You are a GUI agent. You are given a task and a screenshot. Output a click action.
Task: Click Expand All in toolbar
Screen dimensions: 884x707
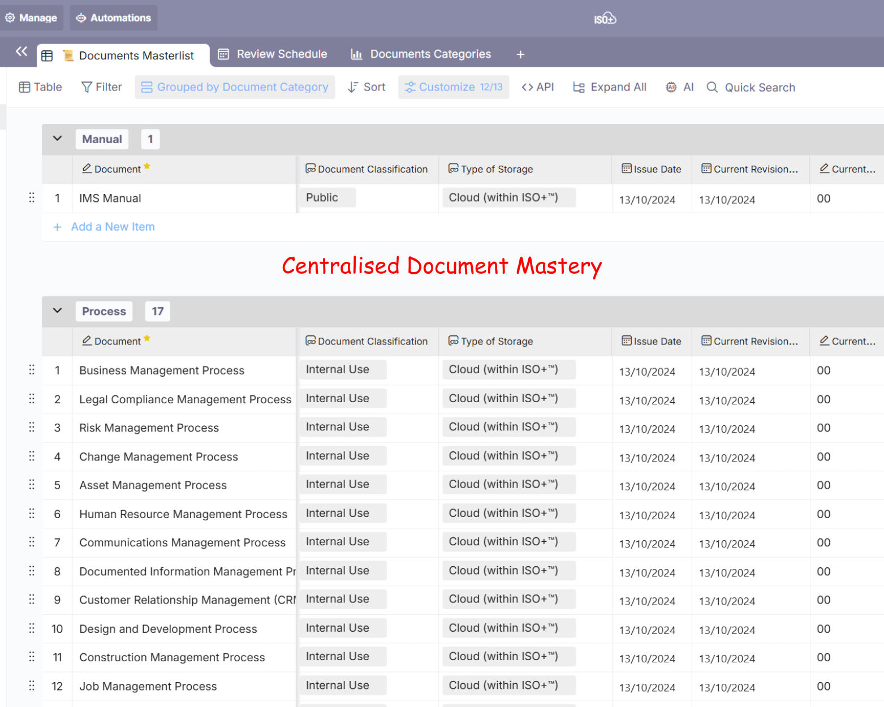click(610, 87)
